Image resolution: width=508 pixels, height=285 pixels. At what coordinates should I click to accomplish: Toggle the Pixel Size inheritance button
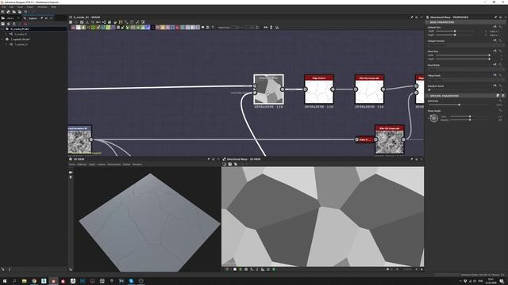pos(495,51)
